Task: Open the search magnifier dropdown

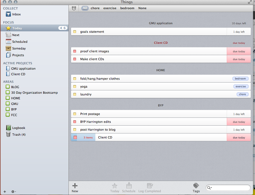Action: tap(209, 188)
